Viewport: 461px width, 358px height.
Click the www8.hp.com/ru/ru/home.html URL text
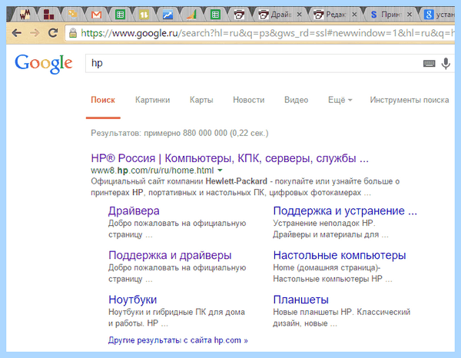[x=152, y=171]
